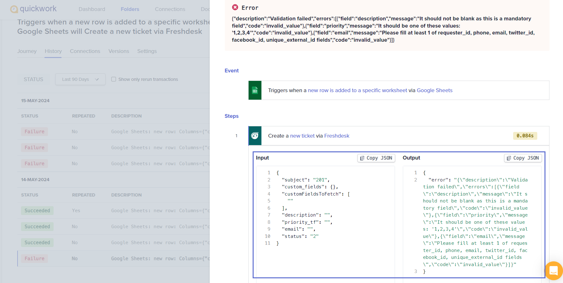Toggle Show only rerun transactions checkbox
Image resolution: width=563 pixels, height=283 pixels.
point(113,79)
